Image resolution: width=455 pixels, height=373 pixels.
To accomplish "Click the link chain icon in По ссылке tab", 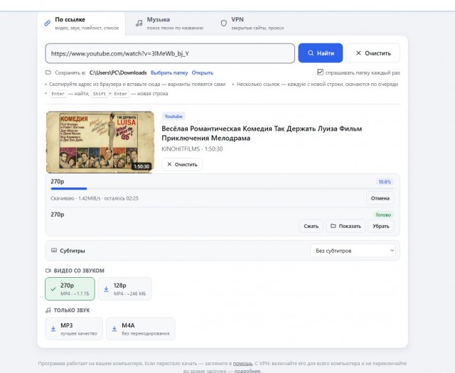I will coord(48,23).
